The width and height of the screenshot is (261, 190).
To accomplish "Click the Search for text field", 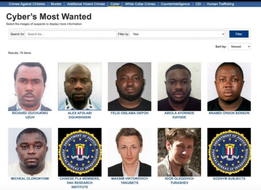I will tap(71, 34).
